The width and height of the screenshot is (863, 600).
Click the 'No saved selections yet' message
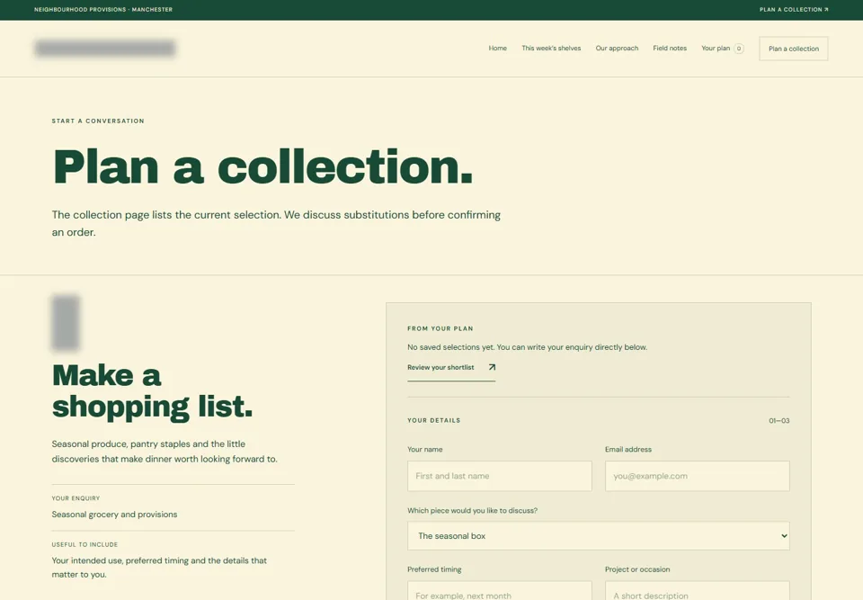[x=528, y=347]
